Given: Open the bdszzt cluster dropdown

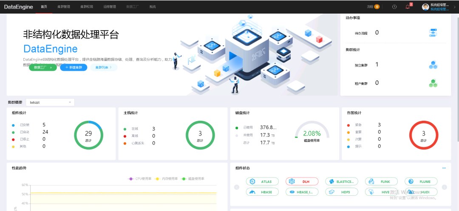Looking at the screenshot, I should pos(50,103).
